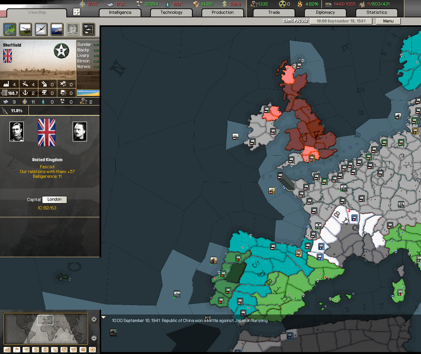Click the factory industry icon
This screenshot has height=354, width=421.
click(6, 84)
